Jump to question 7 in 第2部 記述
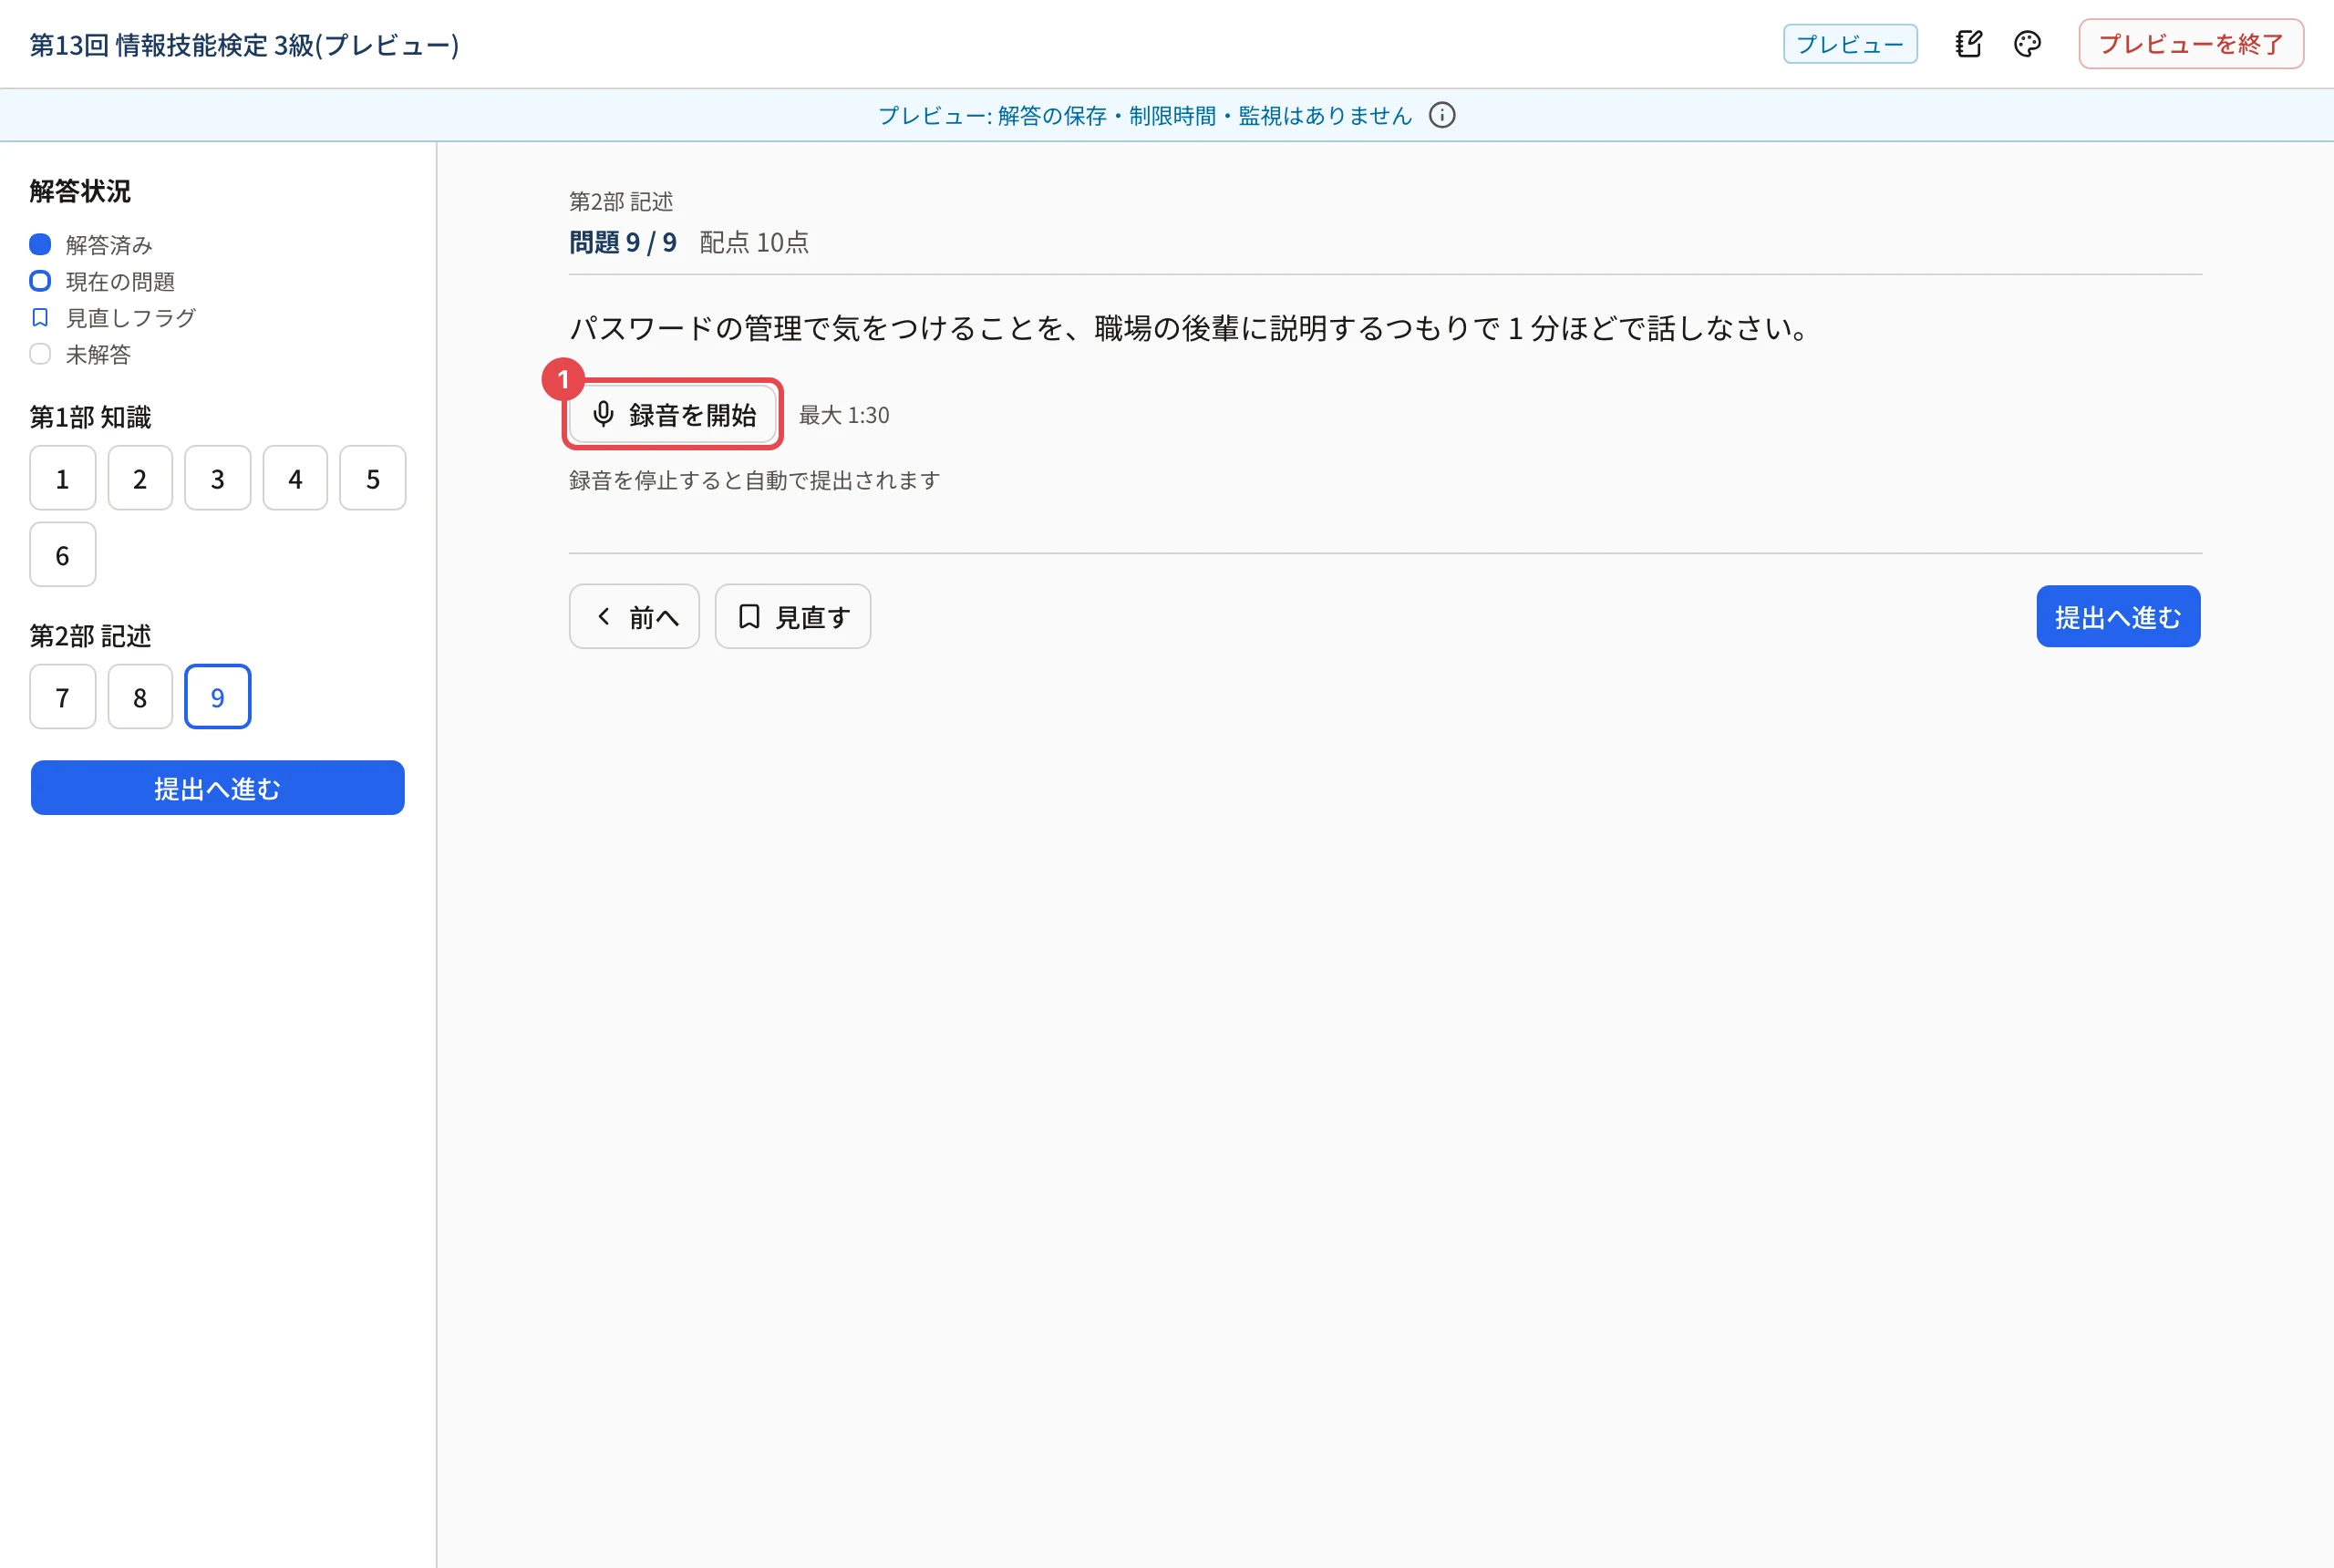Screen dimensions: 2334x1568 pyautogui.click(x=63, y=697)
